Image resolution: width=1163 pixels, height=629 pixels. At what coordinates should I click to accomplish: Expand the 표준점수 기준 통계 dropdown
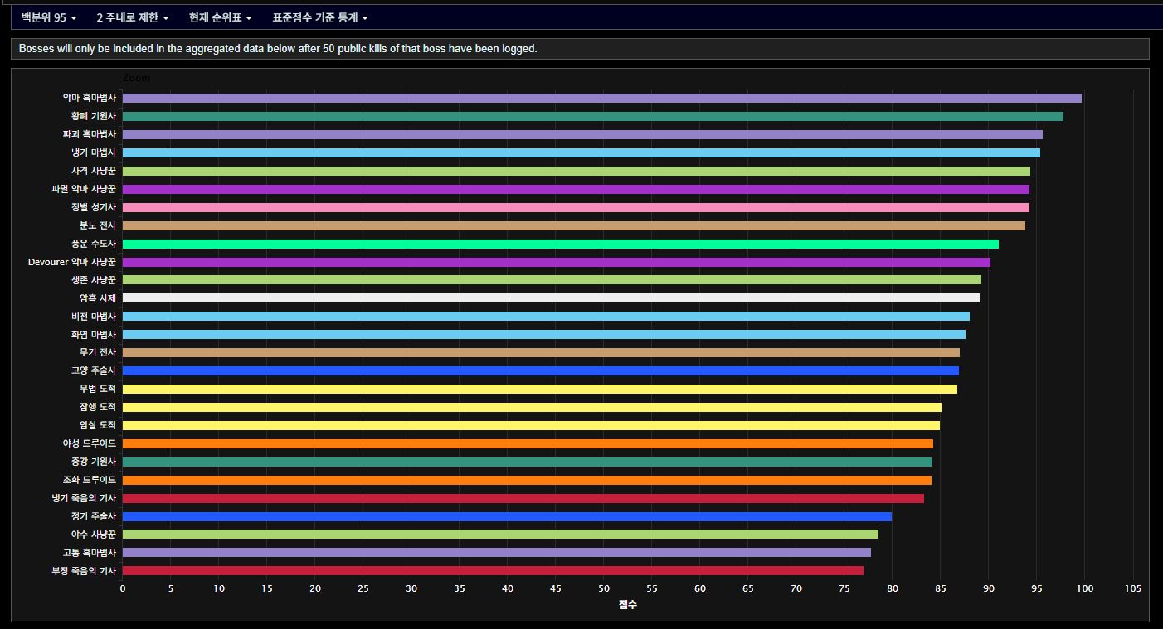[320, 17]
